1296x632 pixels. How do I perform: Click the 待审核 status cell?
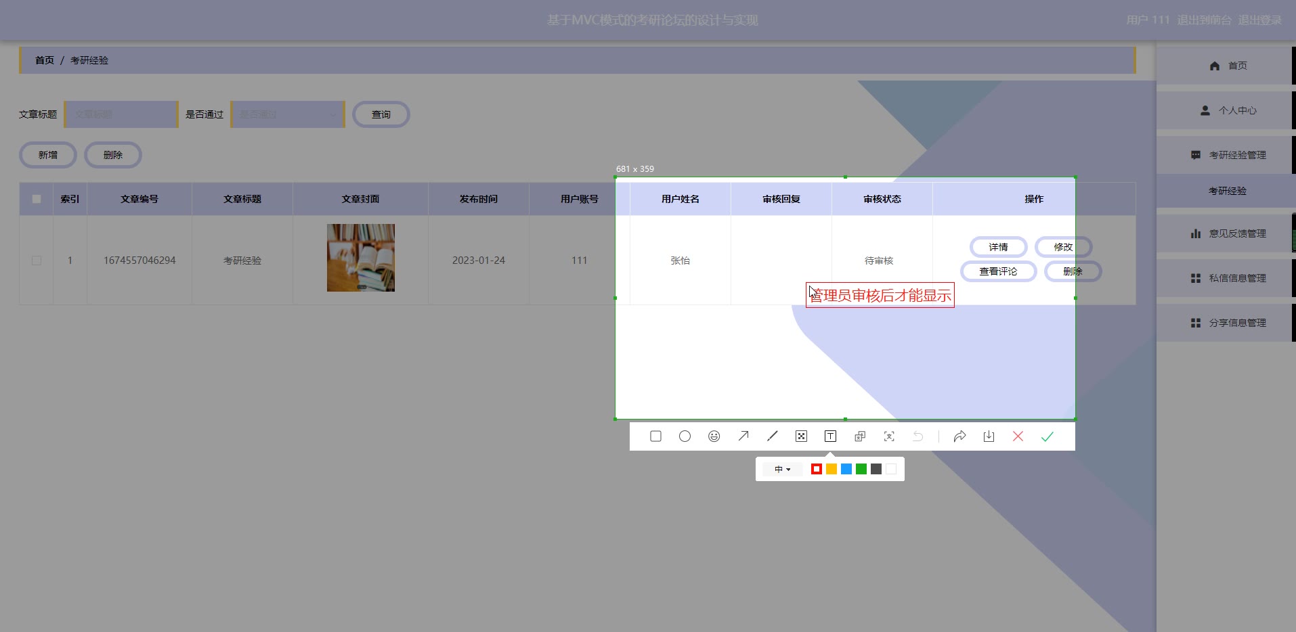pyautogui.click(x=879, y=261)
